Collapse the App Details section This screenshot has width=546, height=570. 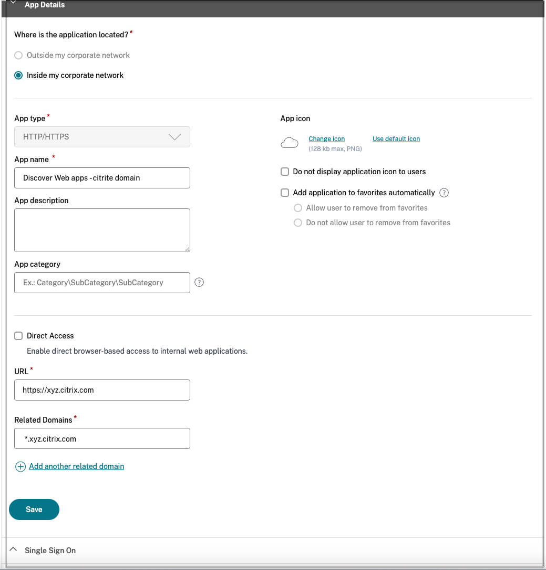pyautogui.click(x=13, y=4)
